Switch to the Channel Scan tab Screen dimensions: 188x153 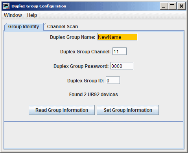click(x=63, y=27)
